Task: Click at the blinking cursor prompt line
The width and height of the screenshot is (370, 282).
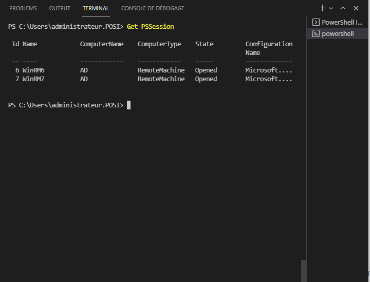Action: [128, 105]
